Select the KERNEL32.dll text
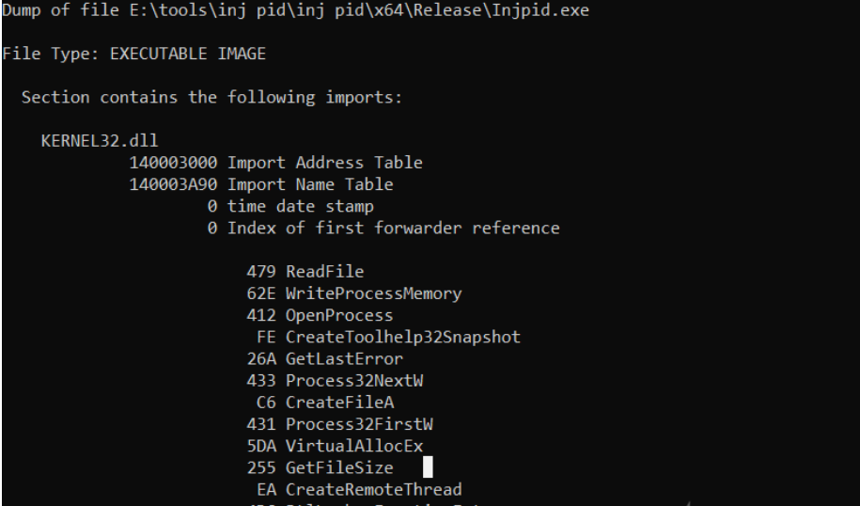 point(100,140)
